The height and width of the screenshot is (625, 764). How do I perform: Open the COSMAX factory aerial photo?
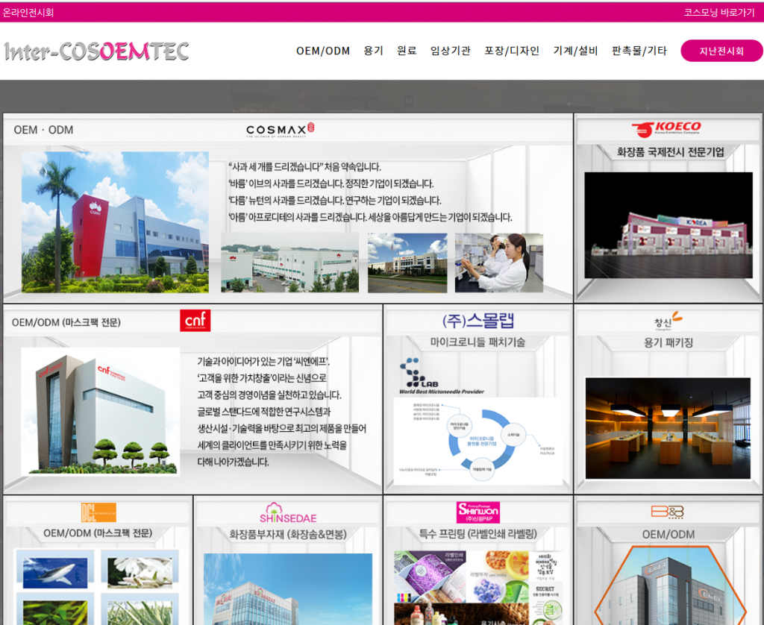coord(290,263)
